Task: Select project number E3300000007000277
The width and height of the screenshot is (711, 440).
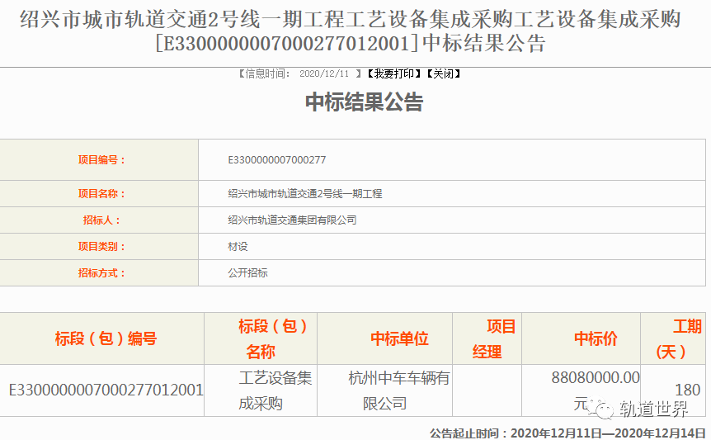Action: click(x=276, y=159)
